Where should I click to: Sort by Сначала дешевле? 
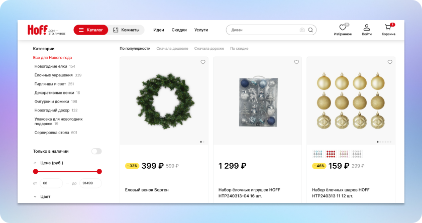(172, 48)
